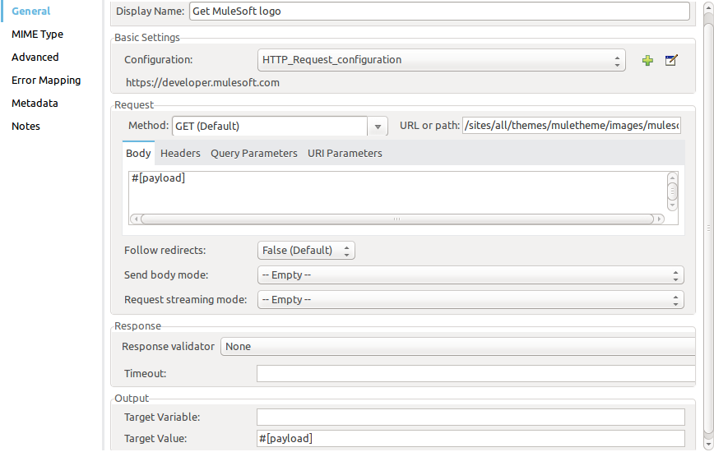Open the Configuration dropdown
Image resolution: width=714 pixels, height=452 pixels.
(442, 60)
